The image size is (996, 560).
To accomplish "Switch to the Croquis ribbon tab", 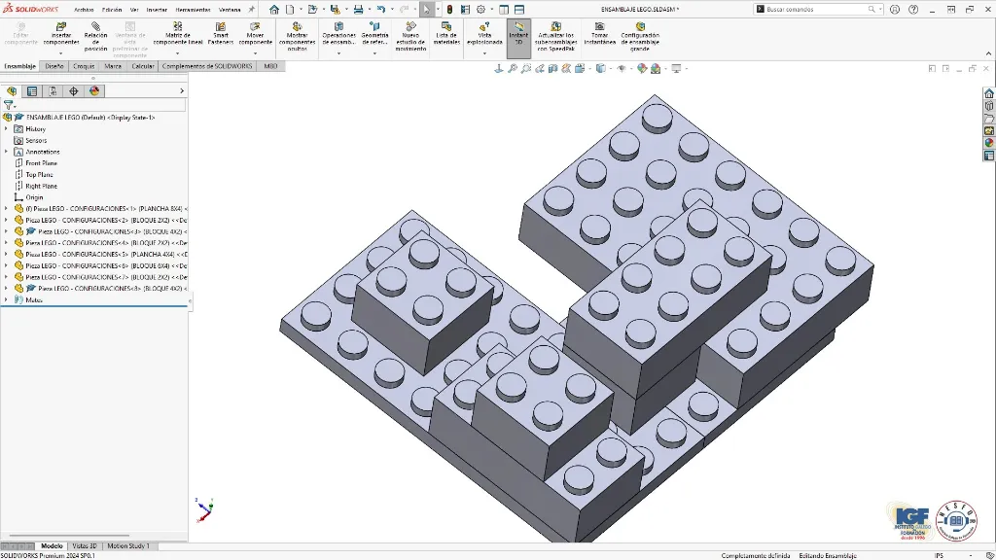I will click(84, 66).
